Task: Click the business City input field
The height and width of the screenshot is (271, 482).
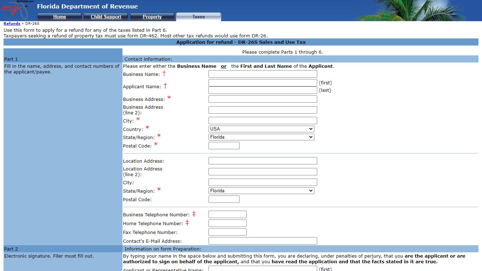Action: [263, 120]
